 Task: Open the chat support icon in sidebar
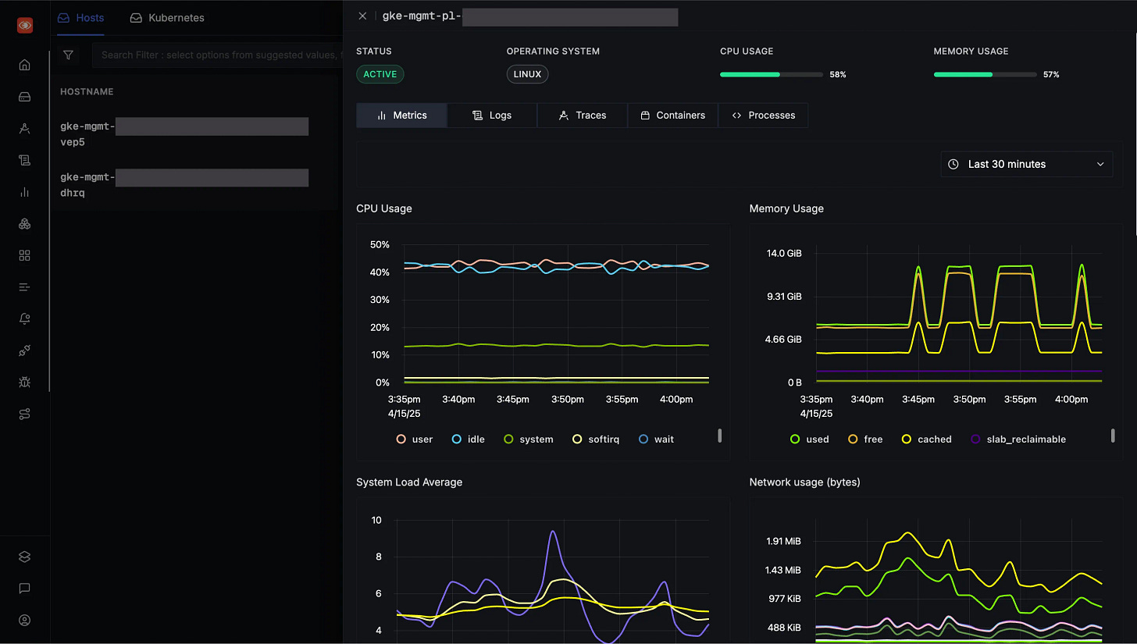pos(24,589)
